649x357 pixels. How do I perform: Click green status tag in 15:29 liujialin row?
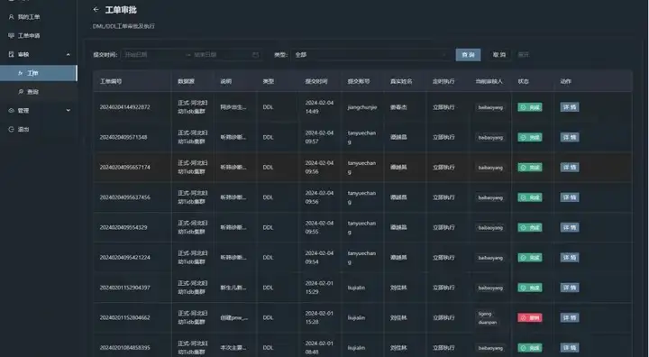click(530, 288)
